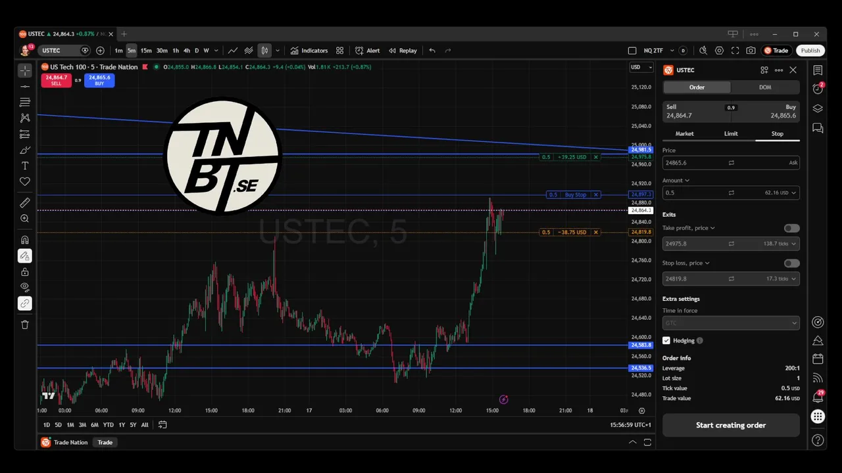Switch to the Order tab
This screenshot has height=473, width=842.
[697, 87]
